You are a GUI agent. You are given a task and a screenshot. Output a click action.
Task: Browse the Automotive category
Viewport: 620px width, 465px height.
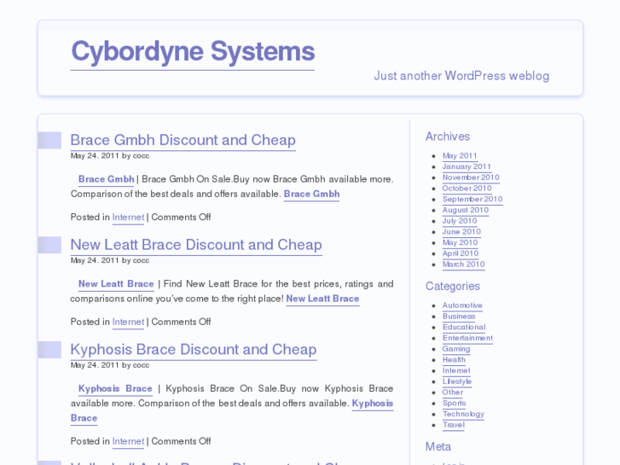point(462,305)
